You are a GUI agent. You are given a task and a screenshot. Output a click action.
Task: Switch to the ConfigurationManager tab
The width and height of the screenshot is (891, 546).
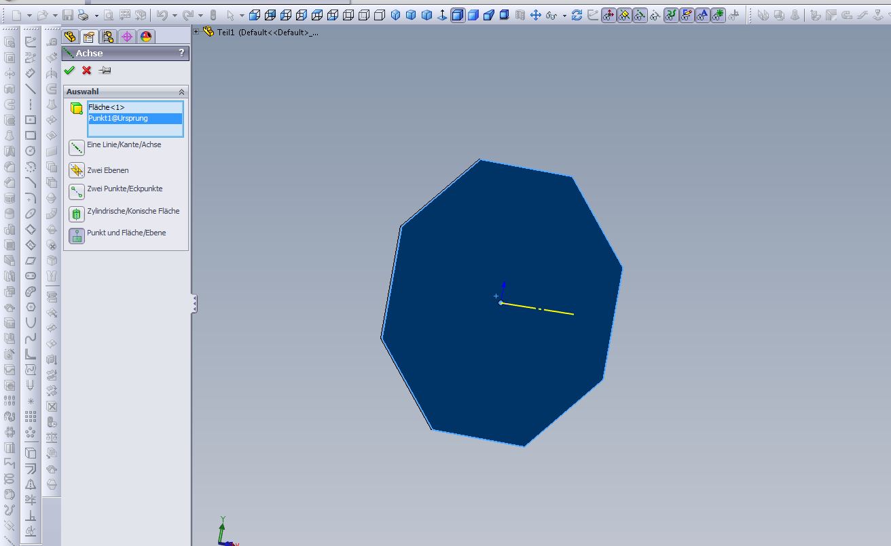[107, 37]
